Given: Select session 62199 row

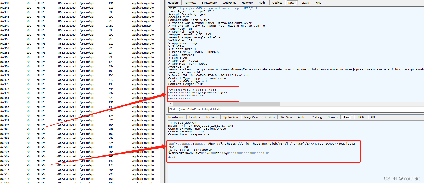Looking at the screenshot, I should click(80, 138).
